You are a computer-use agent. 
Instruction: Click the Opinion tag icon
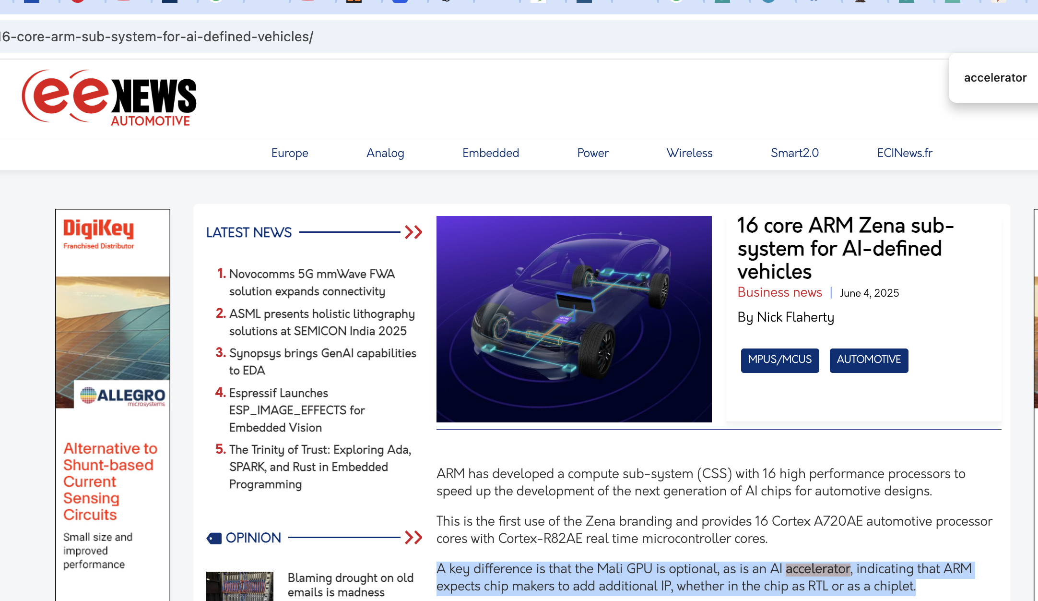(214, 538)
